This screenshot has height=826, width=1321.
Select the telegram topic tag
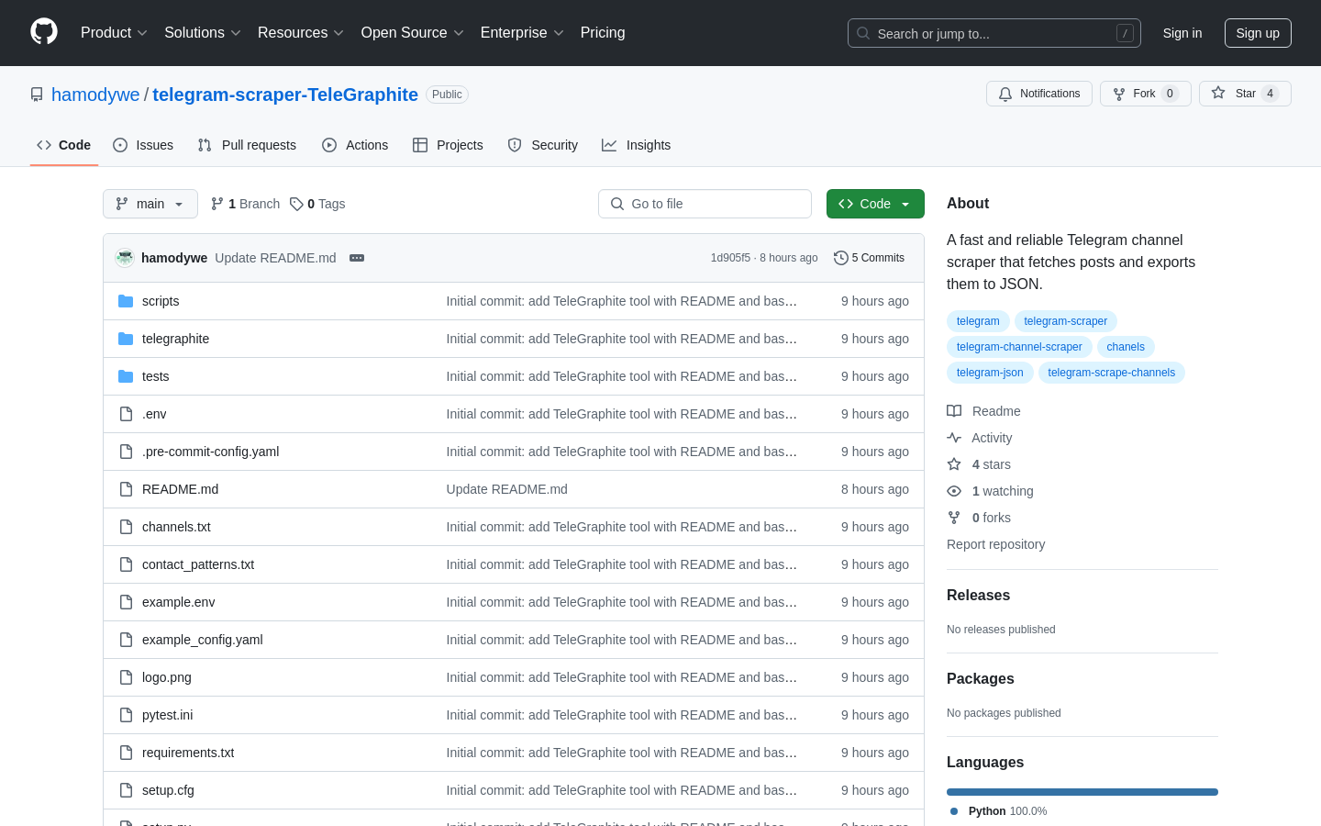tap(978, 321)
